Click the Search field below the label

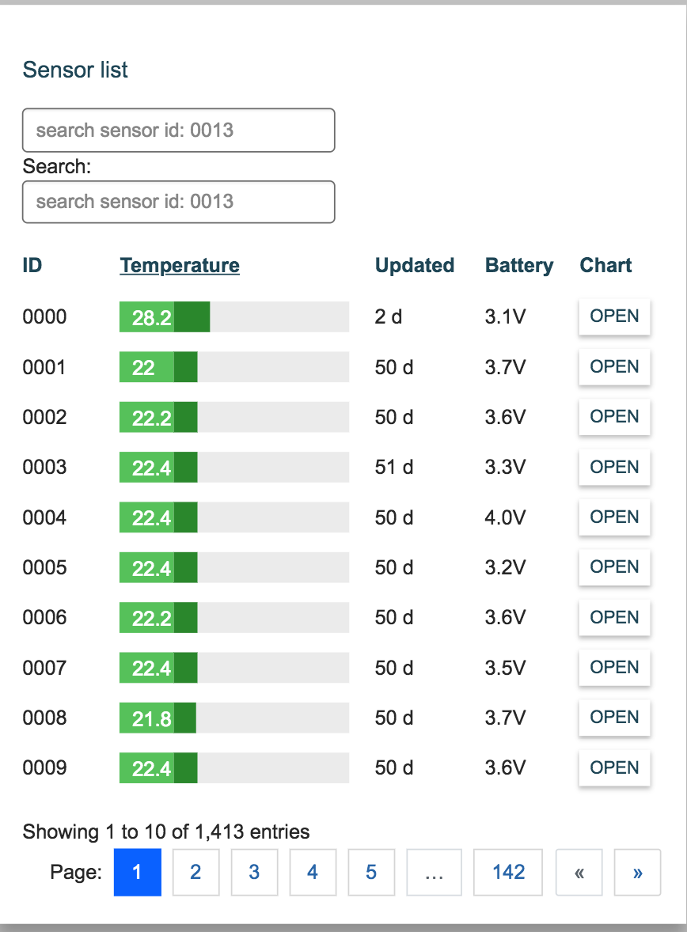[178, 202]
